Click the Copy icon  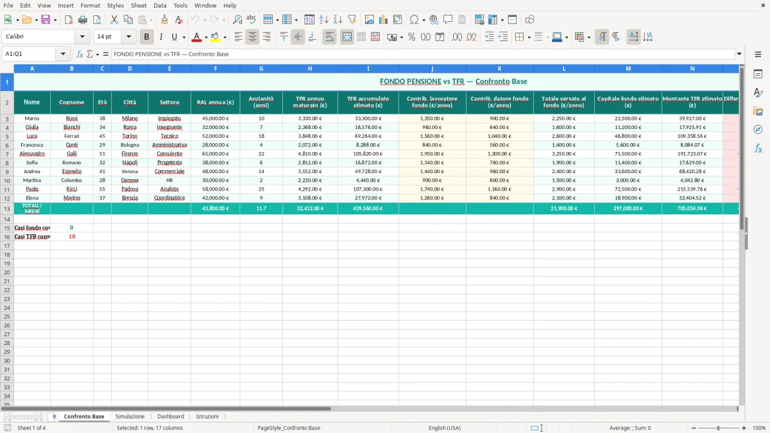128,20
